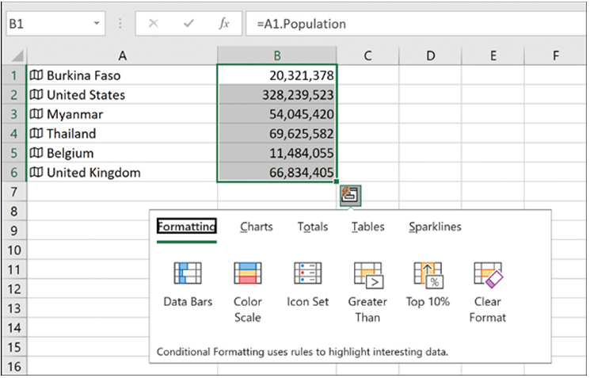The width and height of the screenshot is (590, 378).
Task: Select column D header
Action: pyautogui.click(x=430, y=55)
